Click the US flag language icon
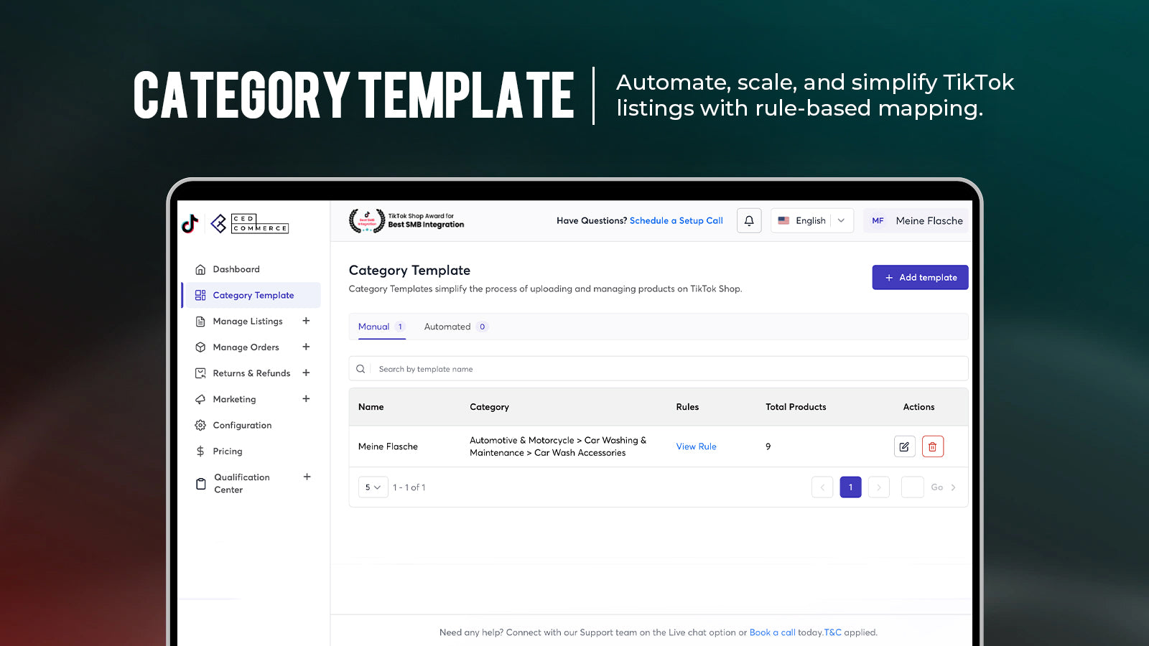Screen dimensions: 1149x646 pos(783,220)
